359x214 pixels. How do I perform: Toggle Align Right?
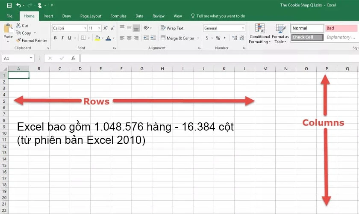pos(136,38)
